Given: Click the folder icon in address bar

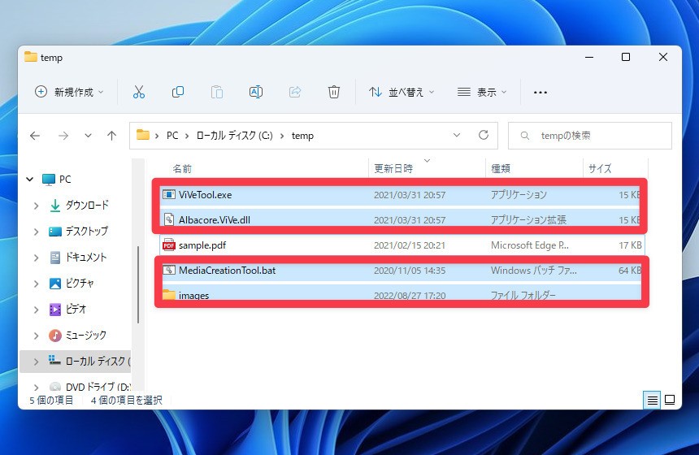Looking at the screenshot, I should [x=143, y=135].
